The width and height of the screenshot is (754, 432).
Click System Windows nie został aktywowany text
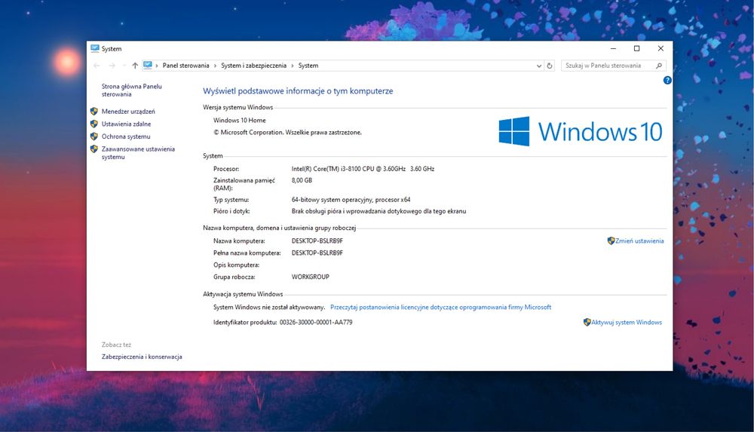pos(269,307)
